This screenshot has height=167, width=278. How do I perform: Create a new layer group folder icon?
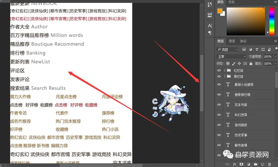pyautogui.click(x=255, y=164)
